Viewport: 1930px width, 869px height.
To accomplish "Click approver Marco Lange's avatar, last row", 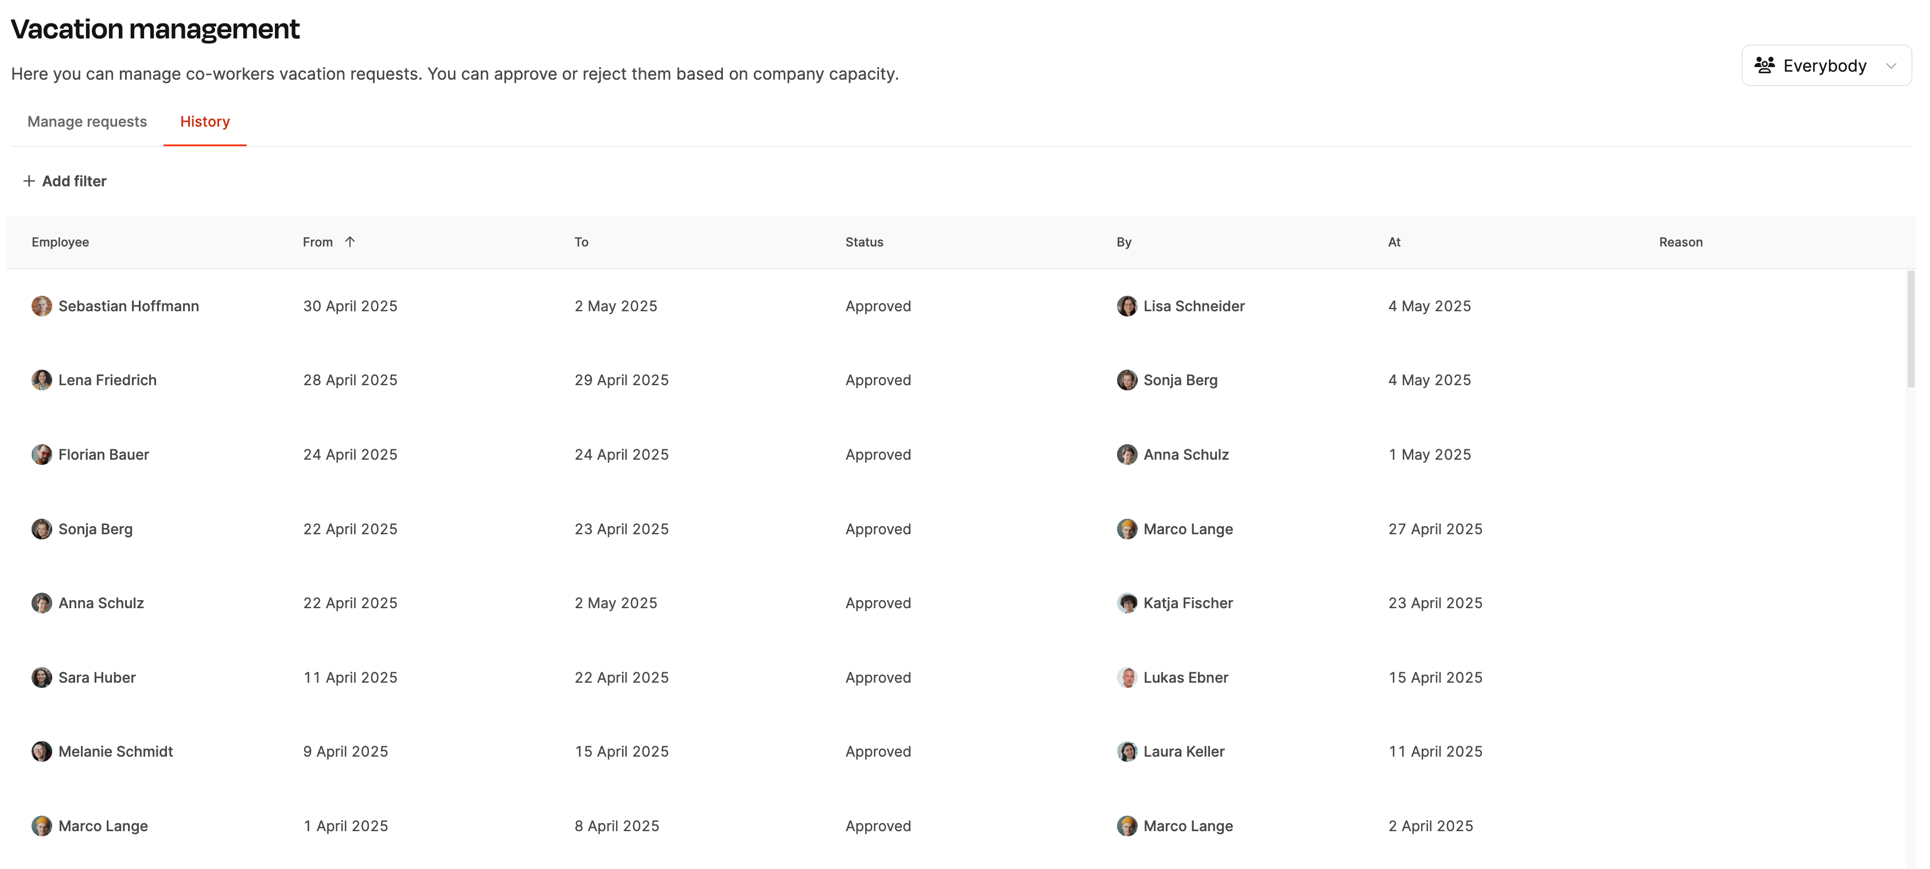I will pyautogui.click(x=1127, y=827).
